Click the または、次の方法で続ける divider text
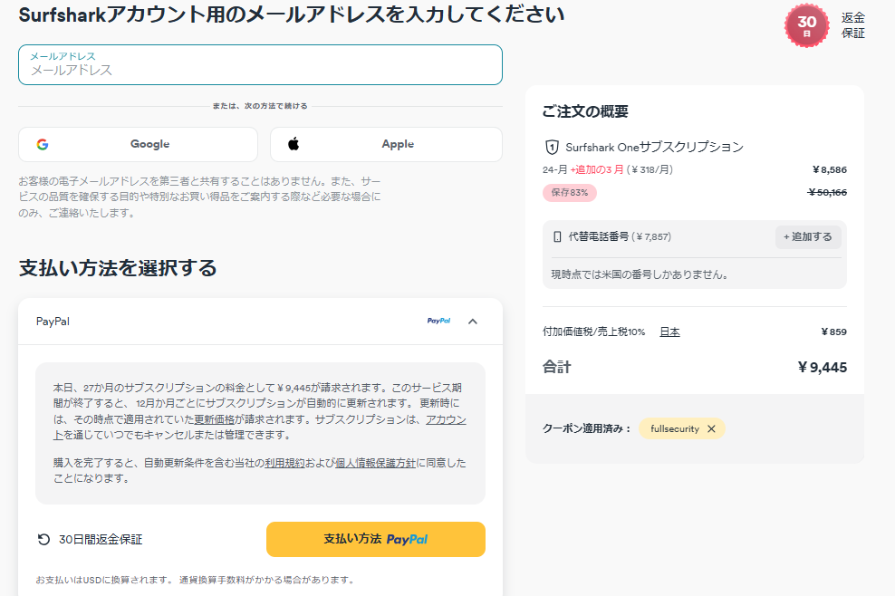Viewport: 895px width, 596px height. coord(260,106)
